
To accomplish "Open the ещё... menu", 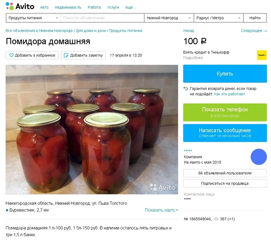I will click(x=131, y=7).
